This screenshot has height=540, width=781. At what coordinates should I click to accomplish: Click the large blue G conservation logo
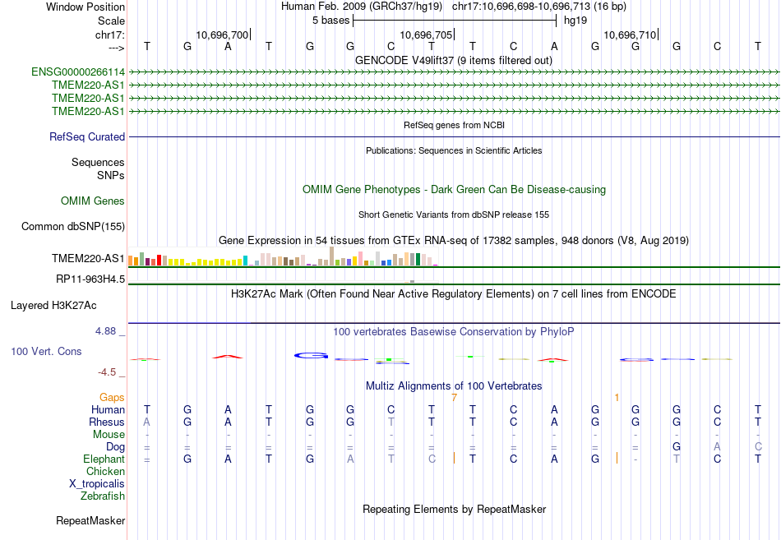(311, 356)
